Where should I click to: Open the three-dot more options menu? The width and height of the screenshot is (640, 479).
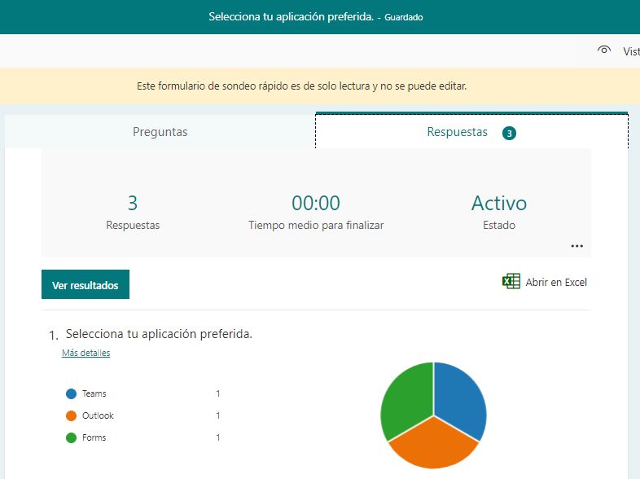tap(576, 246)
